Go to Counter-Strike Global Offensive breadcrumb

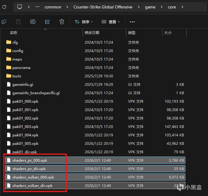pos(103,7)
